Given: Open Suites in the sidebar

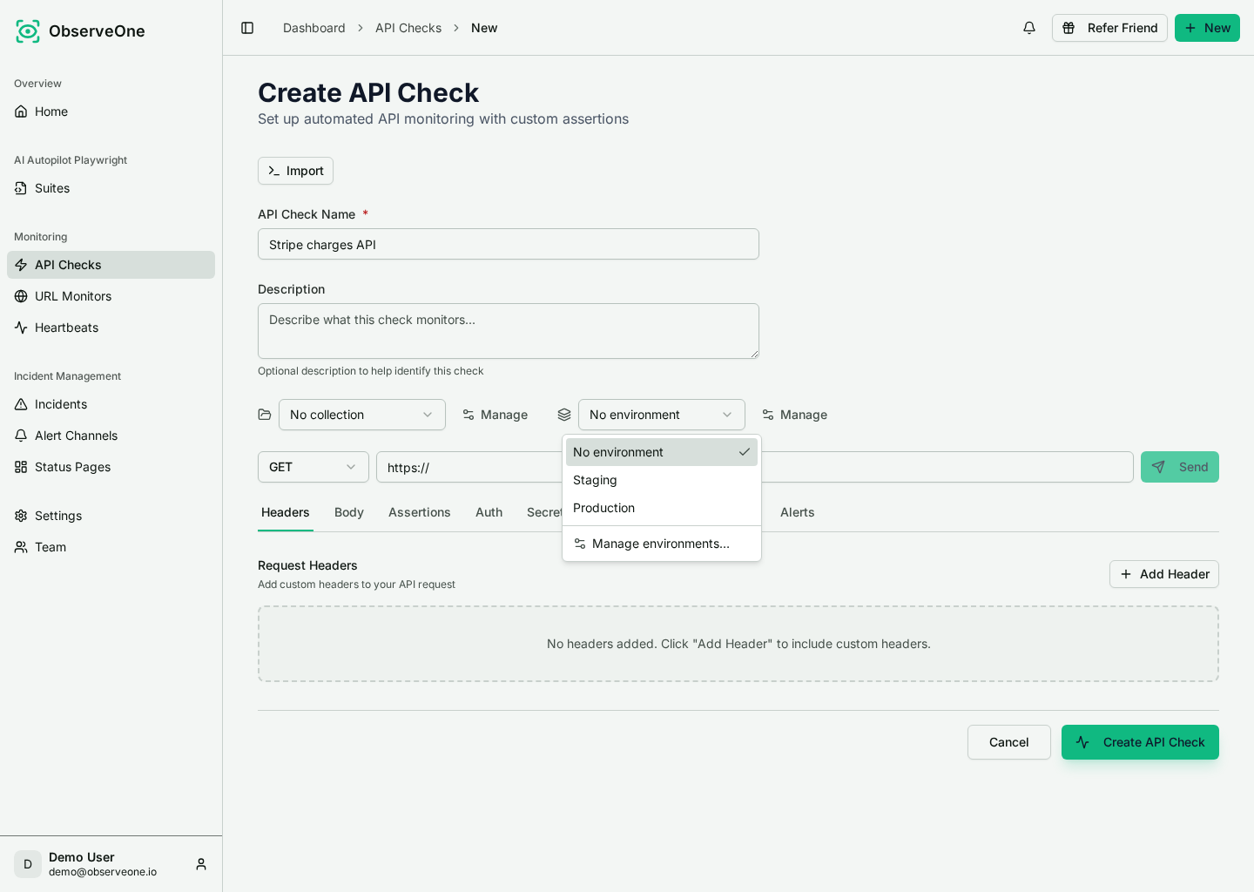Looking at the screenshot, I should pos(111,188).
